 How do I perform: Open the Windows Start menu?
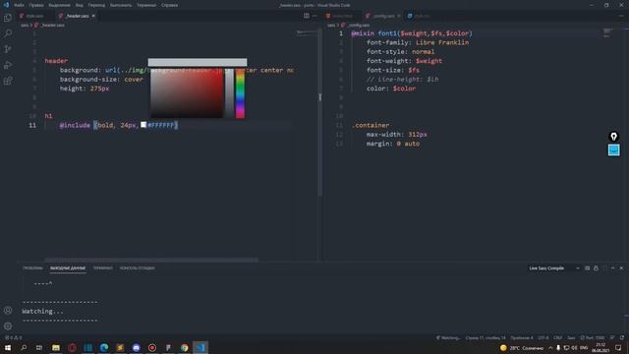(x=8, y=347)
